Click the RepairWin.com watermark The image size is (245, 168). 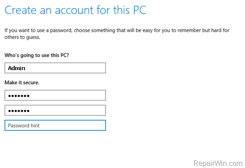218,164
